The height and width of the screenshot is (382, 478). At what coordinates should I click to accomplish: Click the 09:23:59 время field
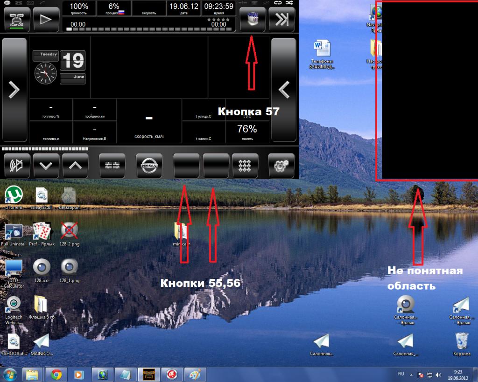[219, 8]
